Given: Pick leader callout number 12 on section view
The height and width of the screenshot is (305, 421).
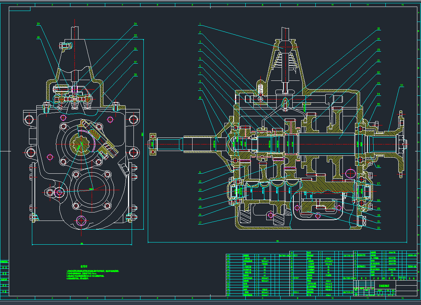Looking at the screenshot, I should pos(200,181).
